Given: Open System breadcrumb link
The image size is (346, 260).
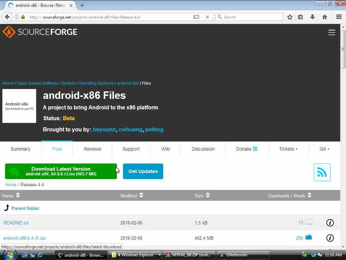Looking at the screenshot, I should coord(68,83).
